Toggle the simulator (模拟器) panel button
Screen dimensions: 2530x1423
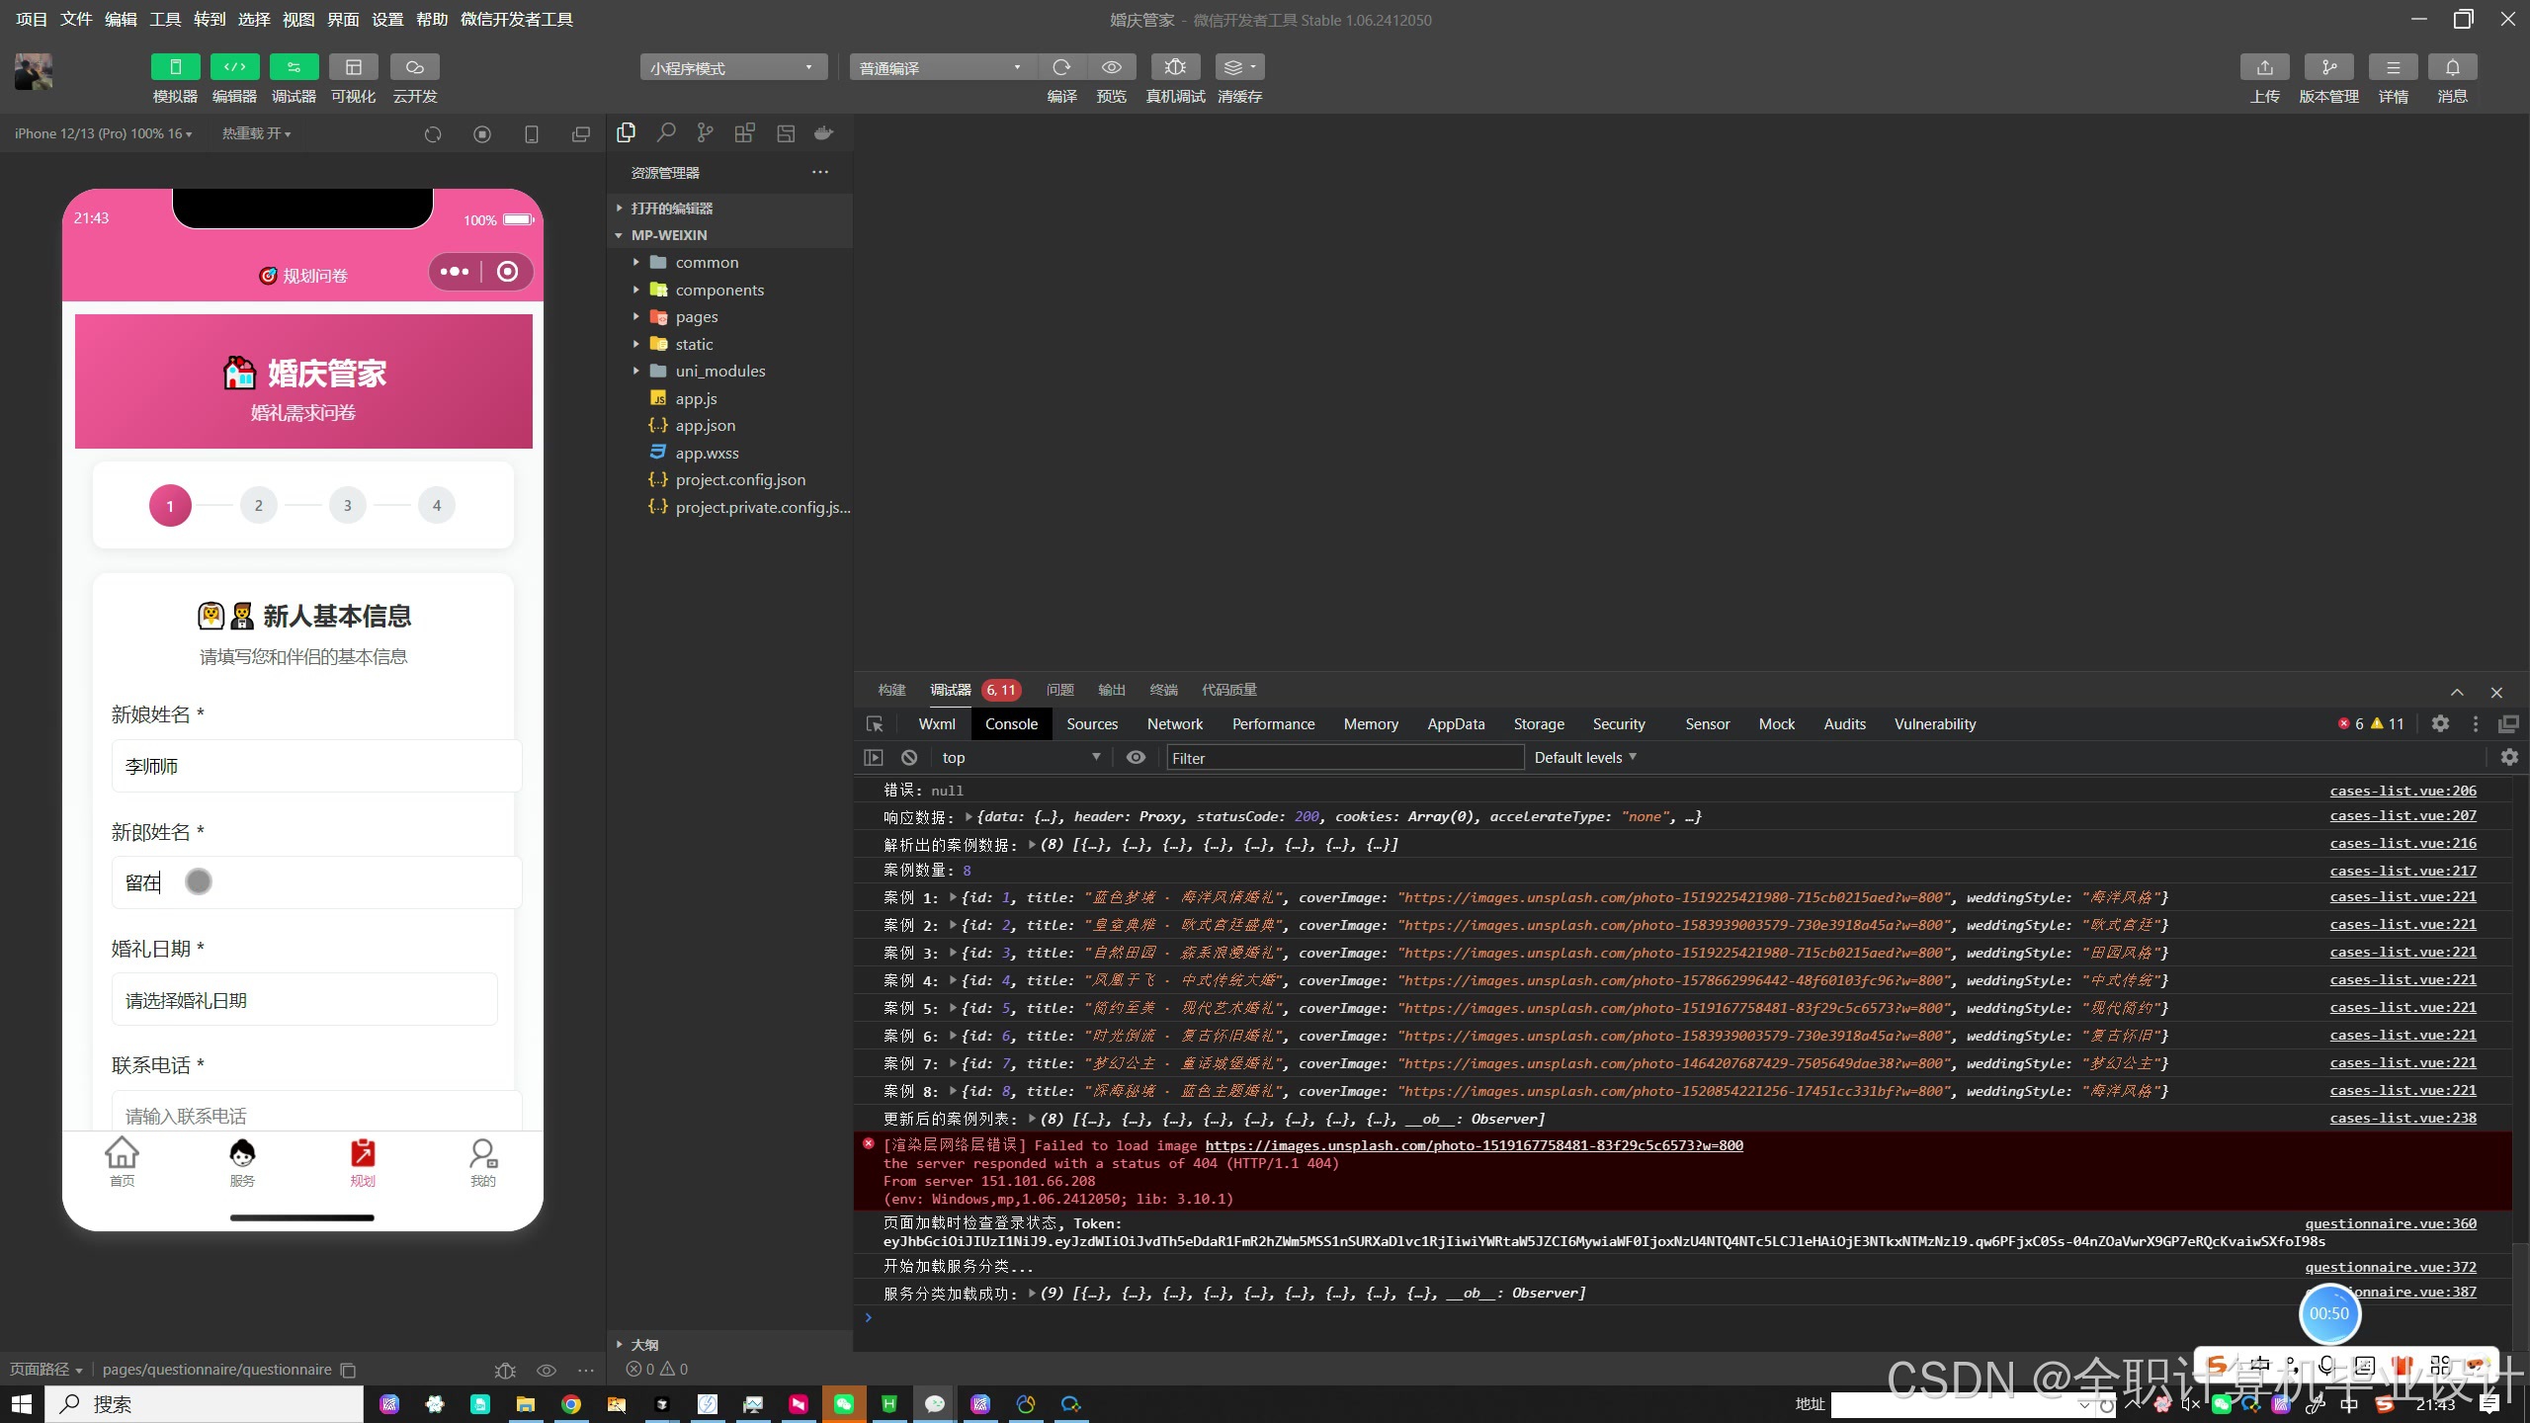click(175, 67)
